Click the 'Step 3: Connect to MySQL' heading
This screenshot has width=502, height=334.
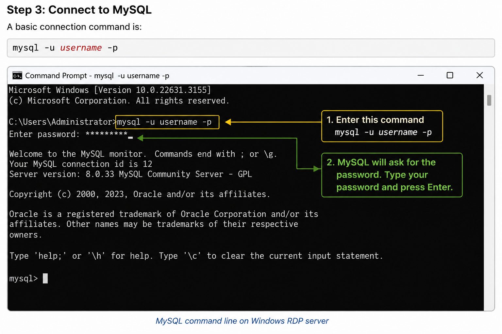click(79, 10)
